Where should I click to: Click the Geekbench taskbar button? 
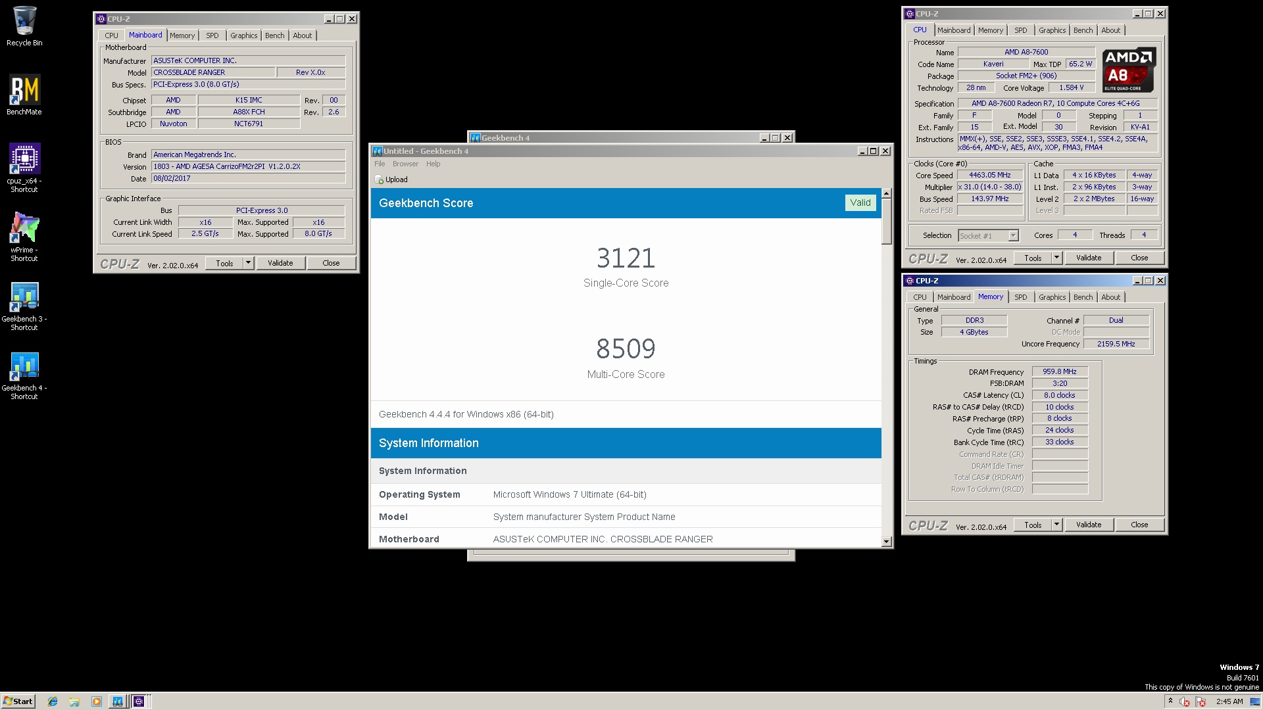[117, 701]
